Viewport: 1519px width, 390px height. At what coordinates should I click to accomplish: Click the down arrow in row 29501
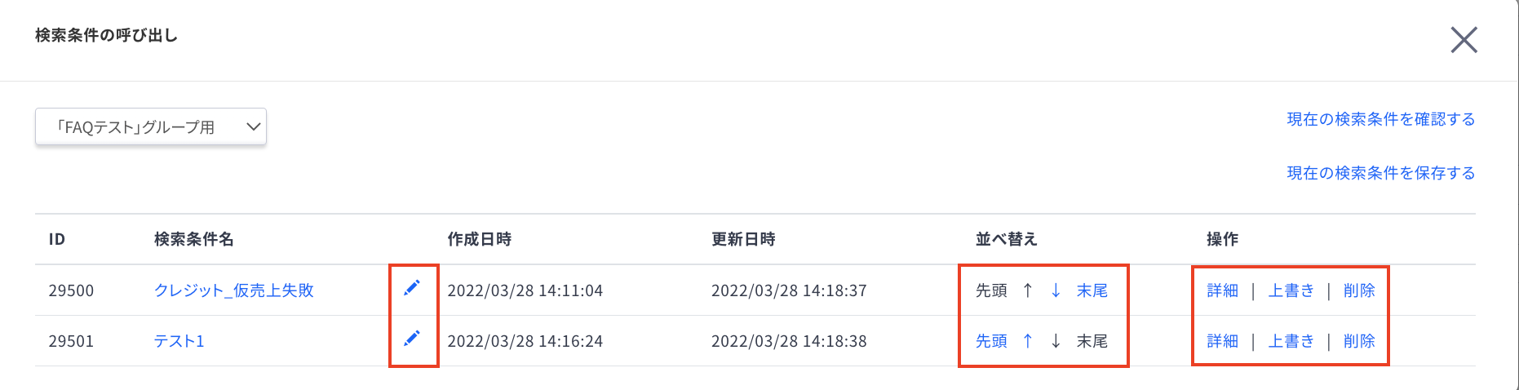(x=1056, y=341)
